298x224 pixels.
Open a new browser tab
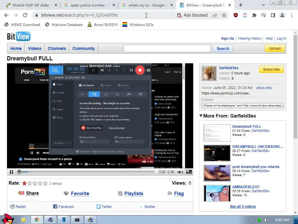[x=241, y=5]
